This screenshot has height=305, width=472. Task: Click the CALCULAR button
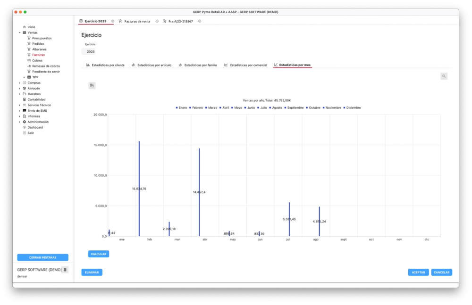99,254
